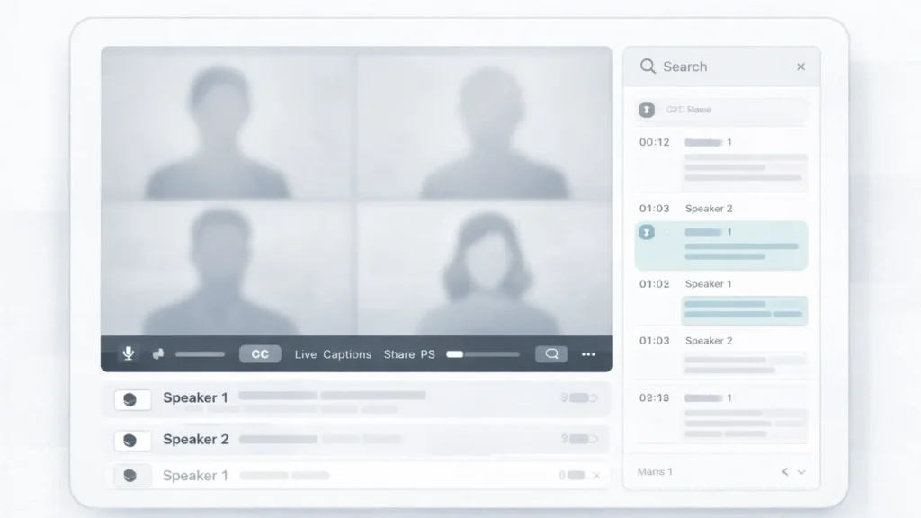Jump to the 00:12 transcript timestamp

tap(654, 142)
